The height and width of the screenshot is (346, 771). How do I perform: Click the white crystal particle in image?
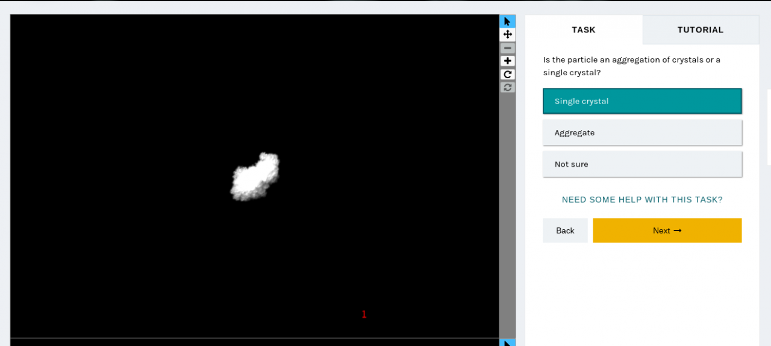click(254, 178)
